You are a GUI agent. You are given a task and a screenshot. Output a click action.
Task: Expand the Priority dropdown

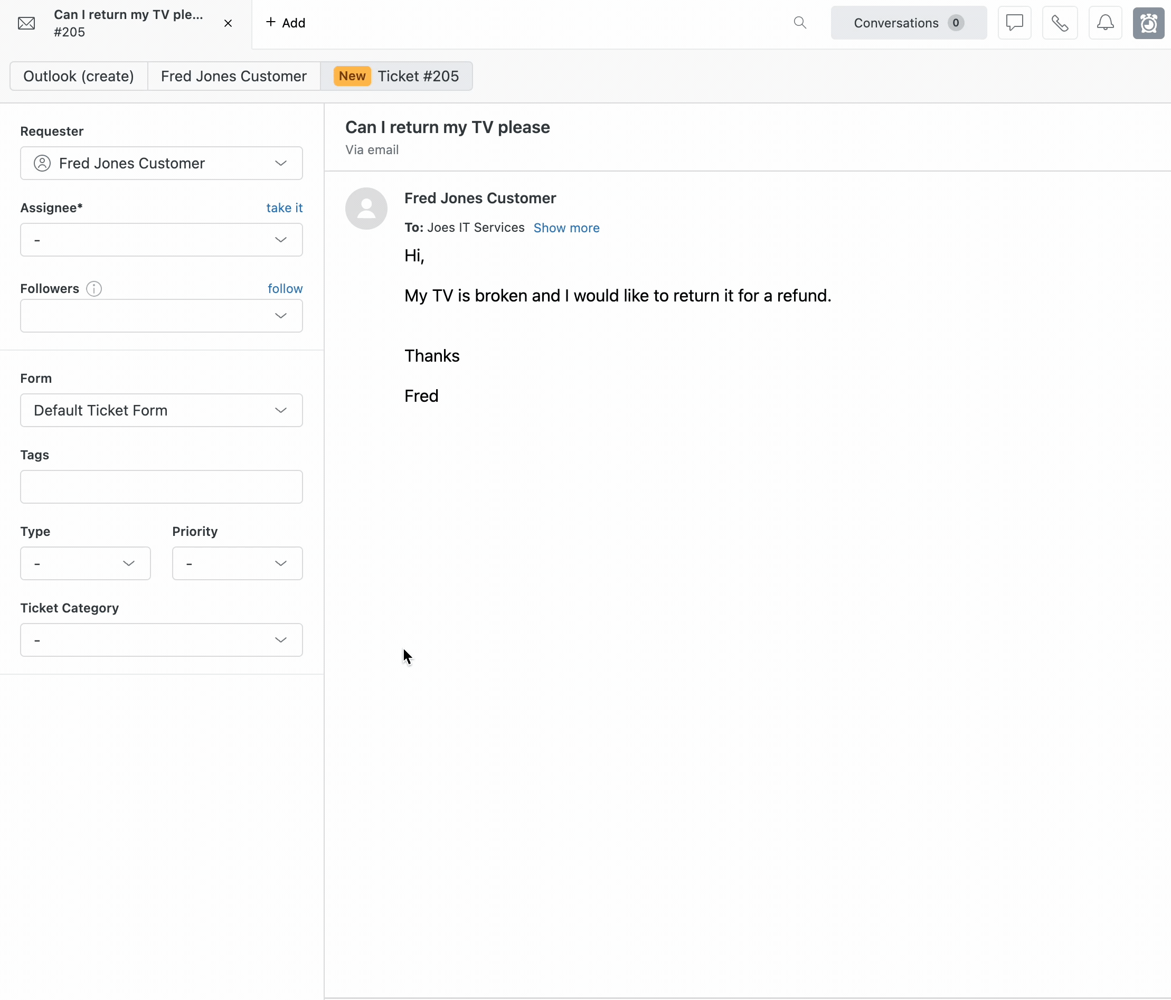[238, 563]
